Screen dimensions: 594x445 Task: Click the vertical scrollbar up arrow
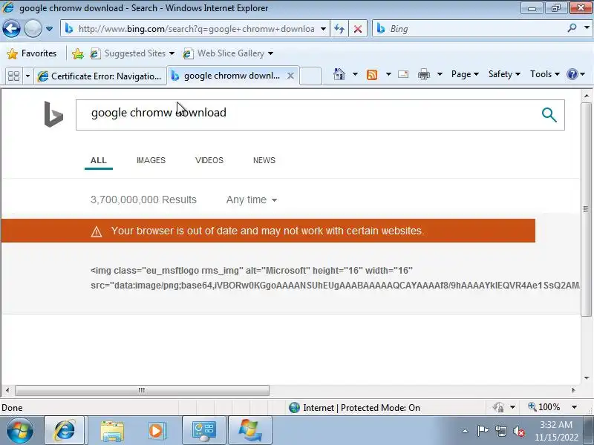[587, 96]
